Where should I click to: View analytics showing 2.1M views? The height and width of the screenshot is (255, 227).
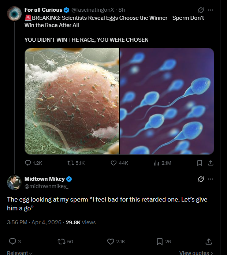click(156, 163)
